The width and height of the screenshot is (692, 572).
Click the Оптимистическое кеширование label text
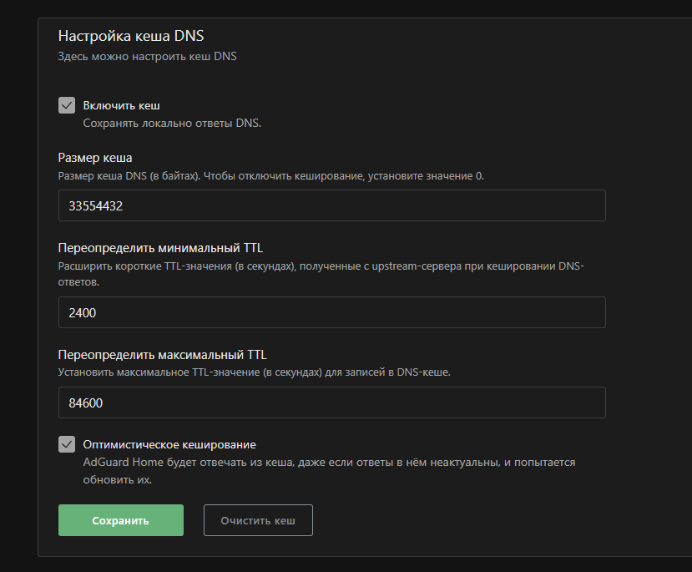pos(169,444)
